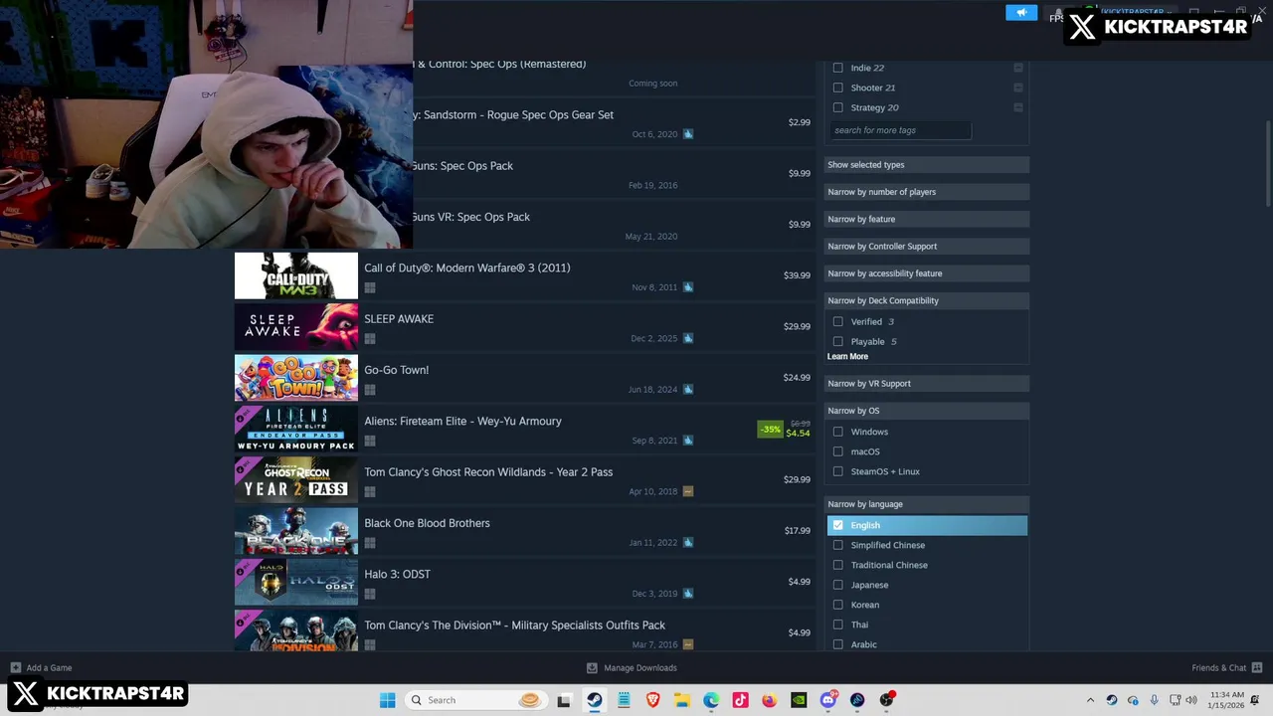Click the blue badge icon beside Dec 2, 2025
Viewport: 1273px width, 716px height.
(x=688, y=338)
